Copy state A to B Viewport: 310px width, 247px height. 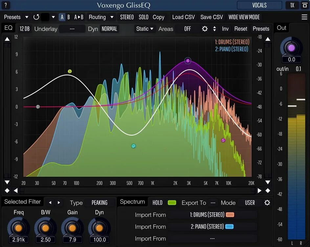pos(79,17)
